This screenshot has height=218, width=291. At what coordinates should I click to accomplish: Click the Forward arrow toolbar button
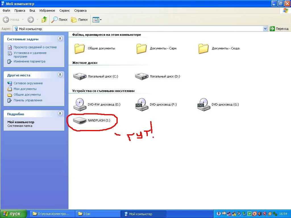tap(31, 20)
